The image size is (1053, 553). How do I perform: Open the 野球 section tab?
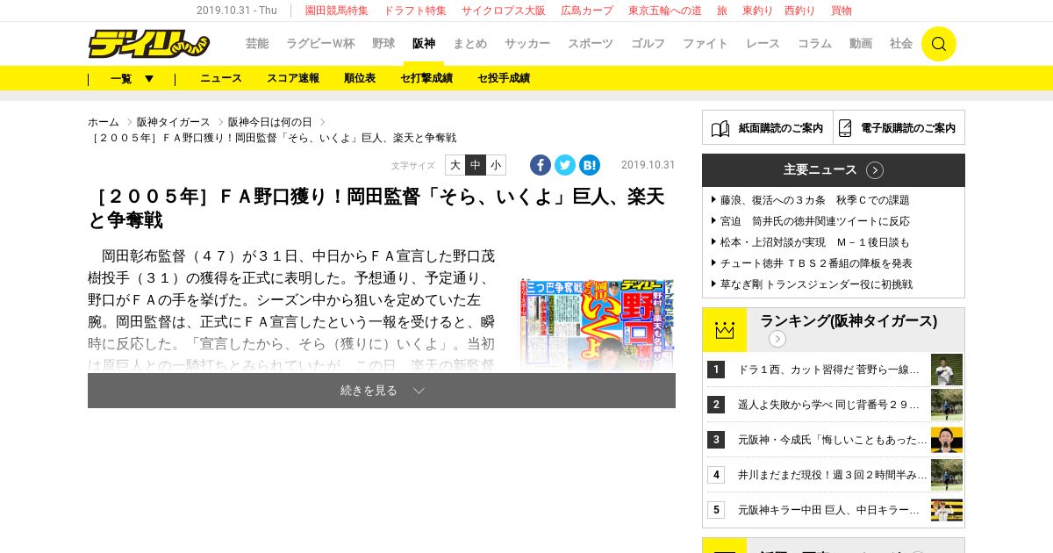click(383, 43)
